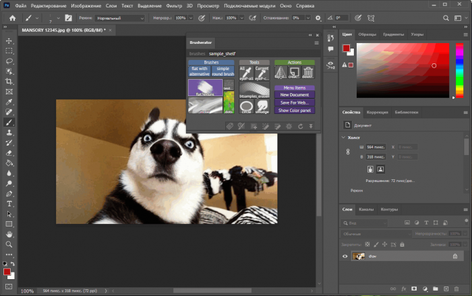This screenshot has width=472, height=296.
Task: Select the Zoom magnifier tool
Action: click(x=9, y=244)
